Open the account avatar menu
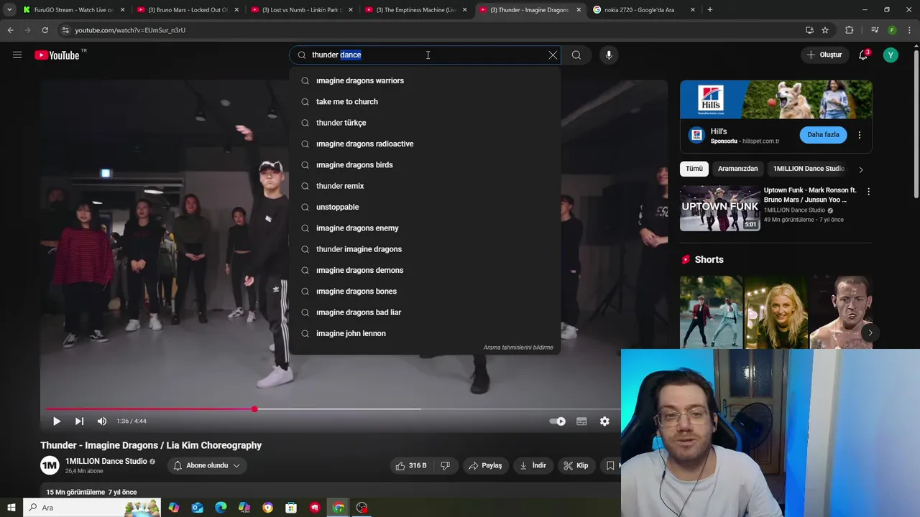The height and width of the screenshot is (517, 920). coord(891,55)
